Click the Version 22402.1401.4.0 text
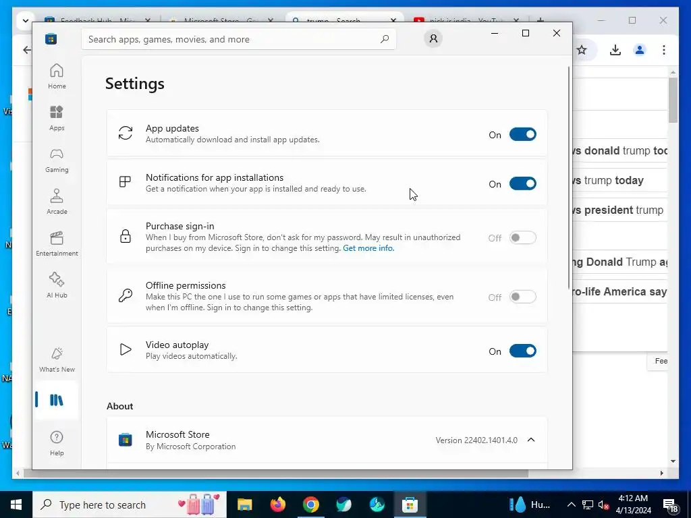Screen dimensions: 691x518 coord(476,440)
